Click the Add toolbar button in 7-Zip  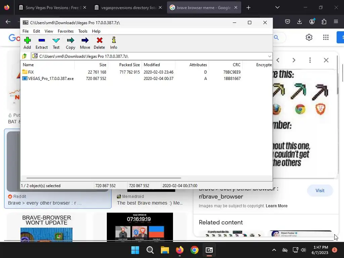click(x=27, y=43)
